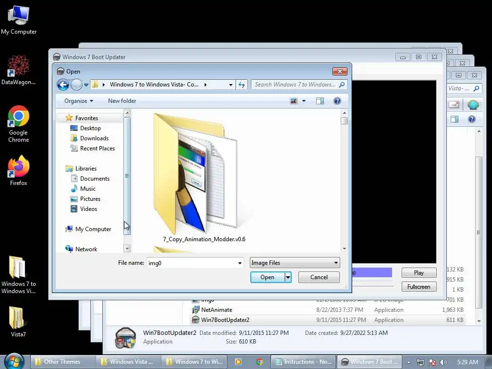Select the Vista7 desktop folder

click(x=18, y=321)
